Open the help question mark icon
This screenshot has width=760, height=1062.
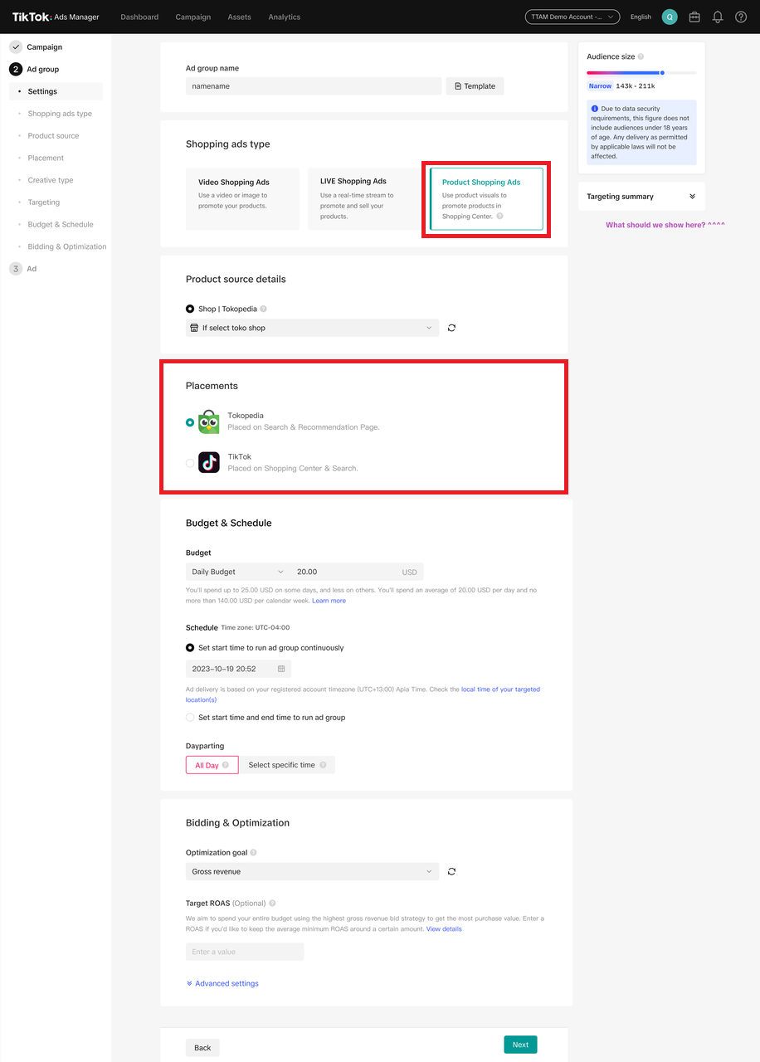click(741, 17)
